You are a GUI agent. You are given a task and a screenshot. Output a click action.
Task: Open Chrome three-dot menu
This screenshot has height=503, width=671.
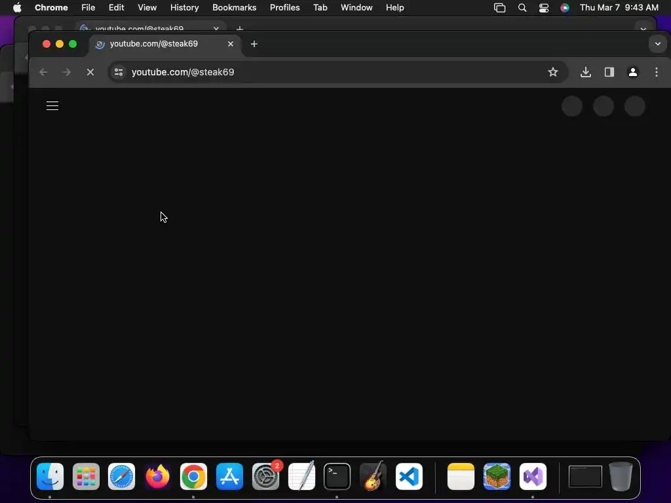(x=657, y=72)
